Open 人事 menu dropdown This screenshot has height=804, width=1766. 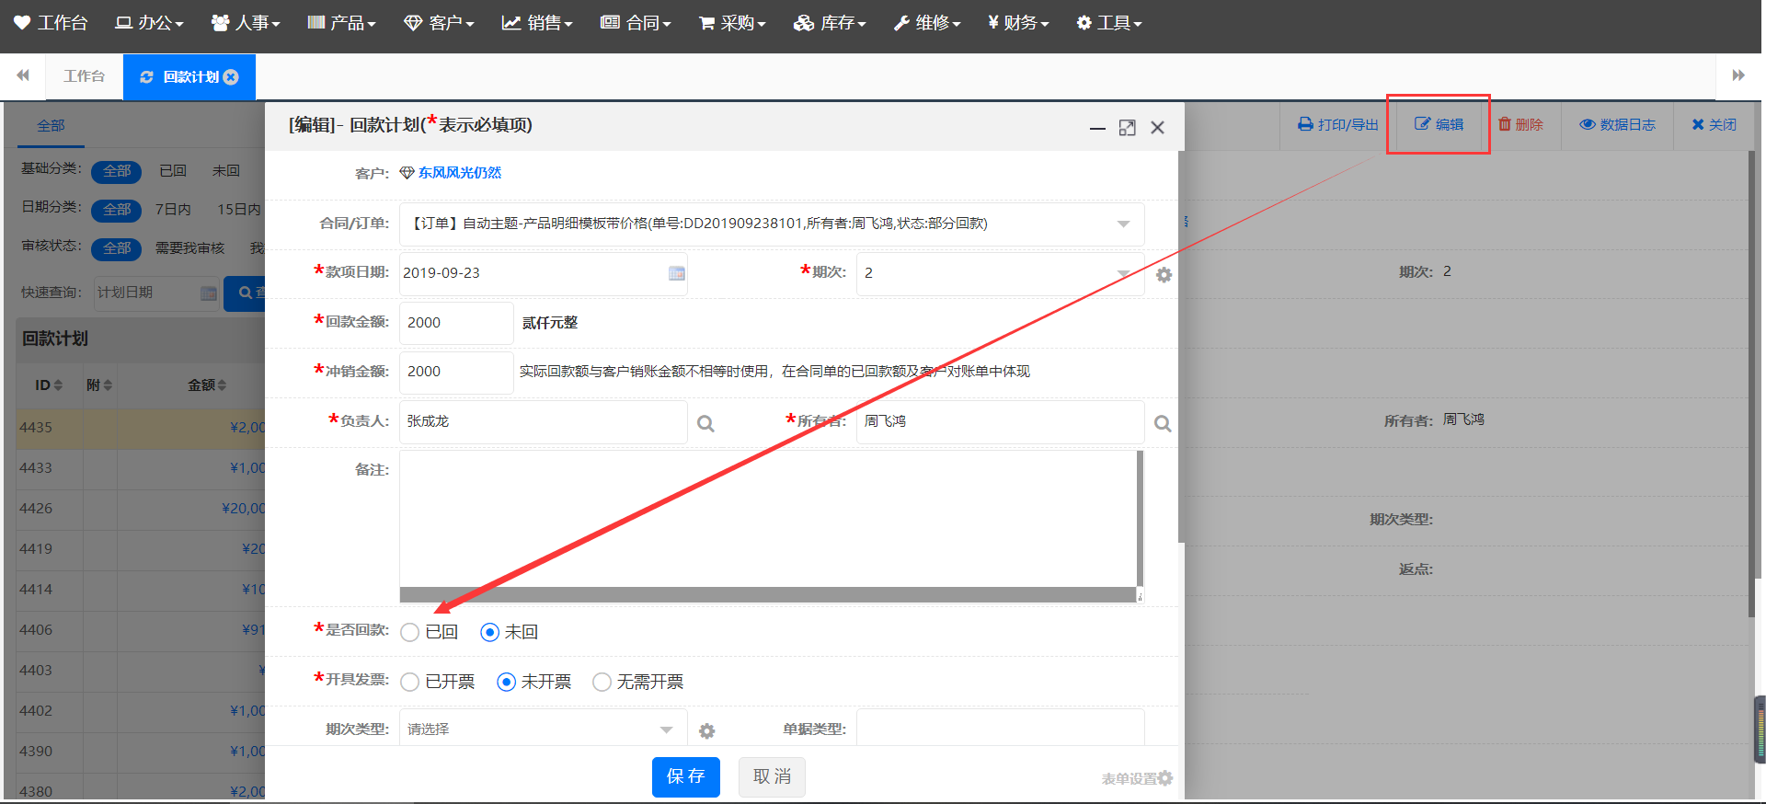(246, 23)
